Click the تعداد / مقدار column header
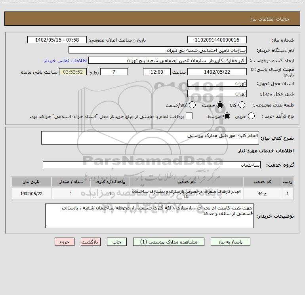Image resolution: width=305 pixels, height=295 pixels. tap(71, 182)
